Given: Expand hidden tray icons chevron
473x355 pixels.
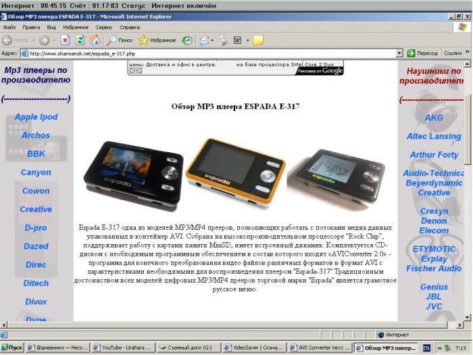Looking at the screenshot, I should 439,348.
